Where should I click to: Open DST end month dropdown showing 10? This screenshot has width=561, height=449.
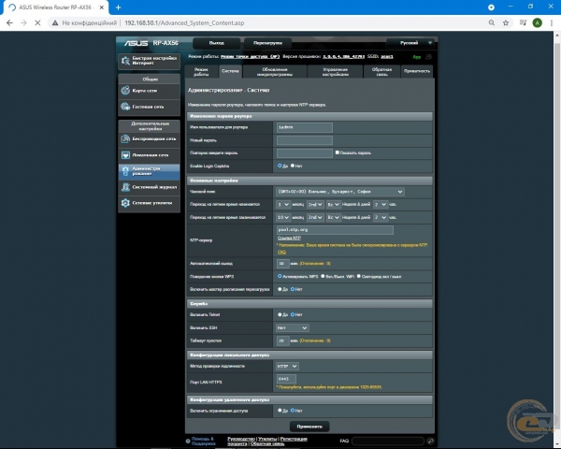(x=283, y=217)
